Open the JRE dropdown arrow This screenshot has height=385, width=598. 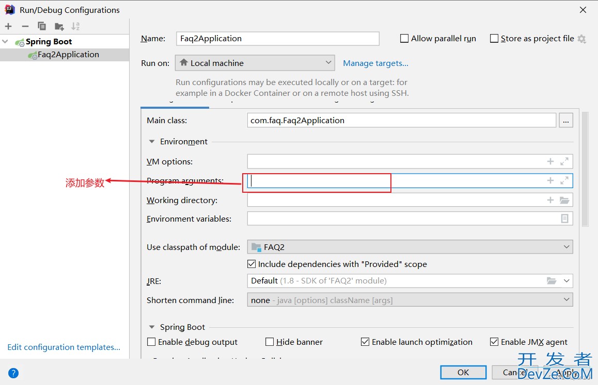tap(566, 281)
